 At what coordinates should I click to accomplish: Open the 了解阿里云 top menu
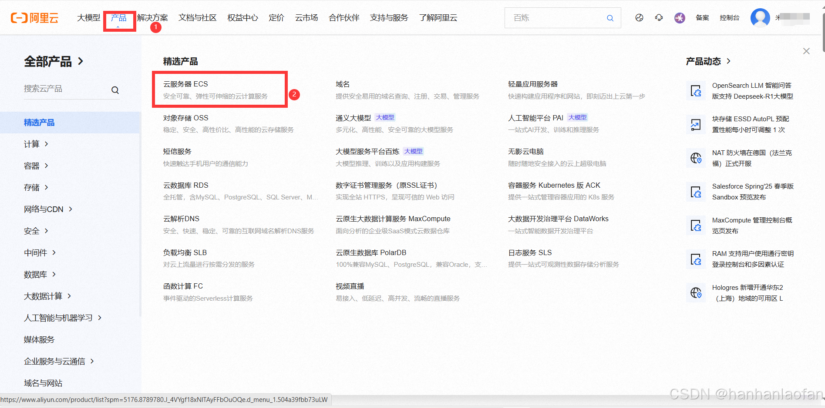pyautogui.click(x=438, y=18)
